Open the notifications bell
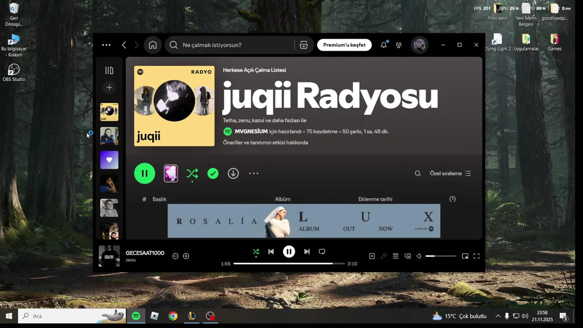 (384, 45)
